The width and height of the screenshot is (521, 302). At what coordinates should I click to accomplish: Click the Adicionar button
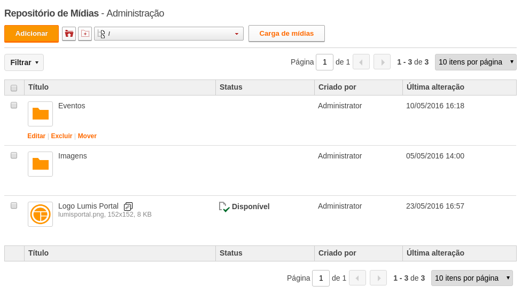click(x=32, y=34)
